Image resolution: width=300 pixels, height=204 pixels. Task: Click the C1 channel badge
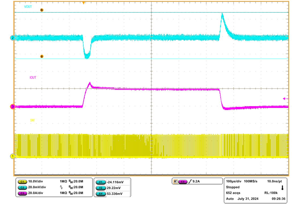coord(22,182)
